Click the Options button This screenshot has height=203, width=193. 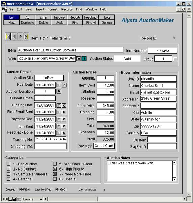pyautogui.click(x=107, y=23)
